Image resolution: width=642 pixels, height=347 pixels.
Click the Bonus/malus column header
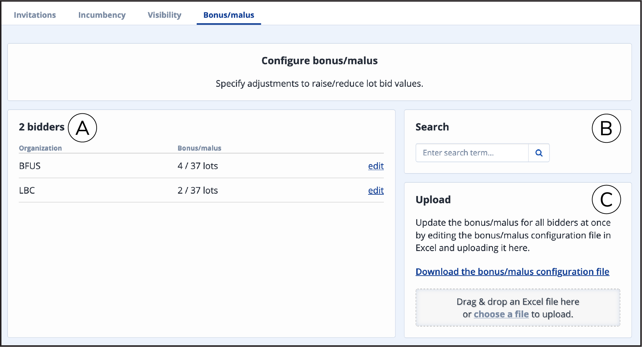coord(199,148)
